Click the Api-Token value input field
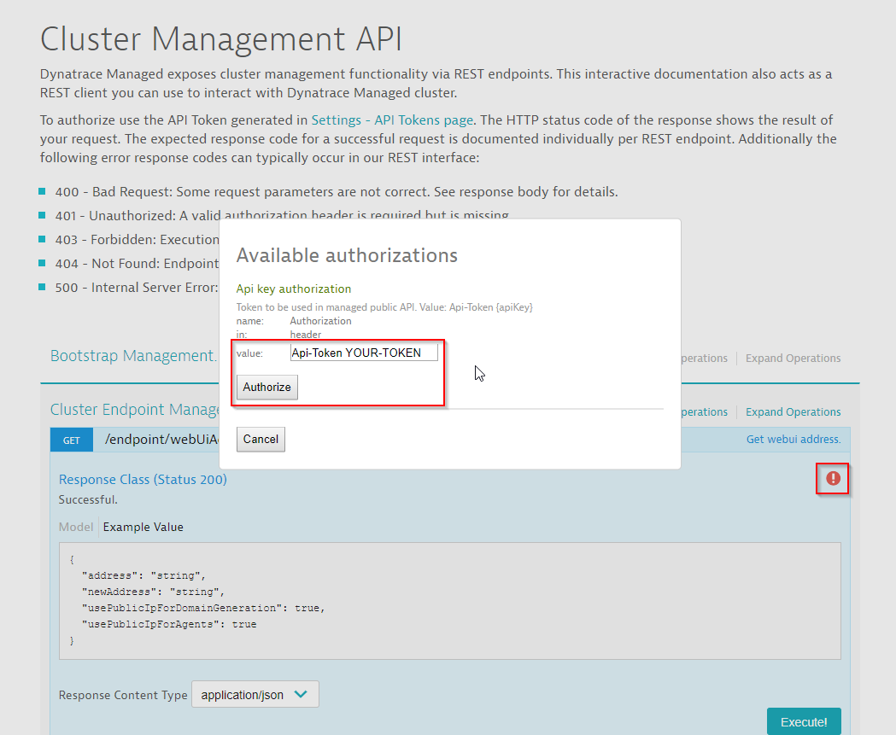Image resolution: width=896 pixels, height=735 pixels. 364,353
